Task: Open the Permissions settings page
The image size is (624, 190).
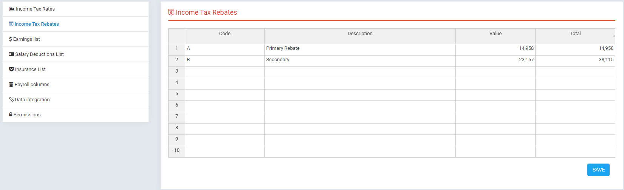Action: [x=27, y=115]
